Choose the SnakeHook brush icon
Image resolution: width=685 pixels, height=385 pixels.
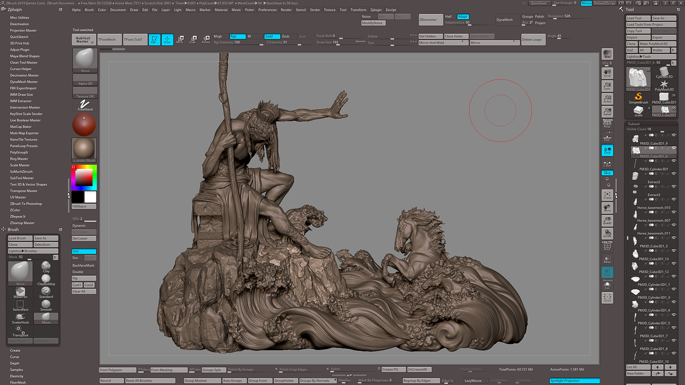pyautogui.click(x=20, y=318)
